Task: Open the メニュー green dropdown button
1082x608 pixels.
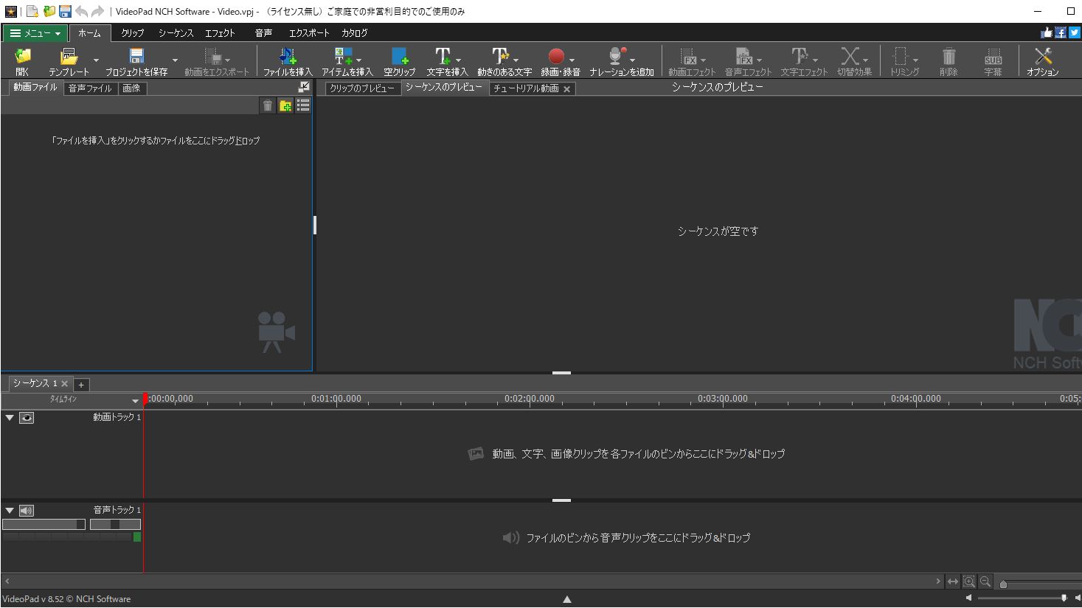Action: coord(35,33)
